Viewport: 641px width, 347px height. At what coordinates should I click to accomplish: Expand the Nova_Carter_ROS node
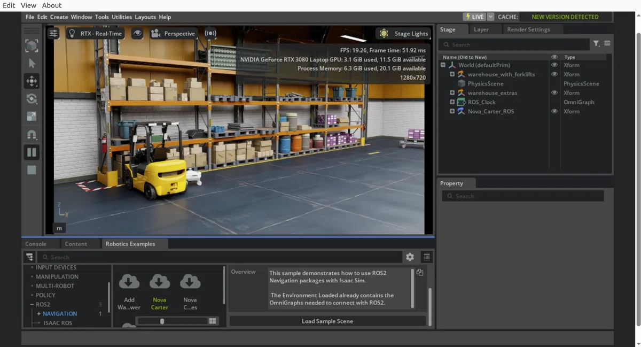(x=452, y=111)
